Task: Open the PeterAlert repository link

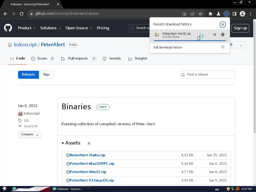Action: click(x=53, y=44)
